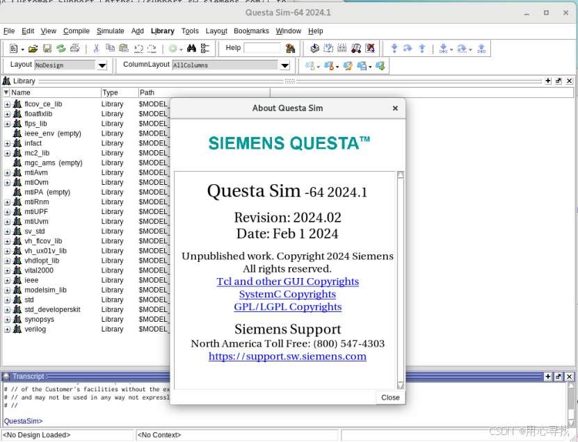Click the Save toolbar icon
578x442 pixels.
(47, 48)
